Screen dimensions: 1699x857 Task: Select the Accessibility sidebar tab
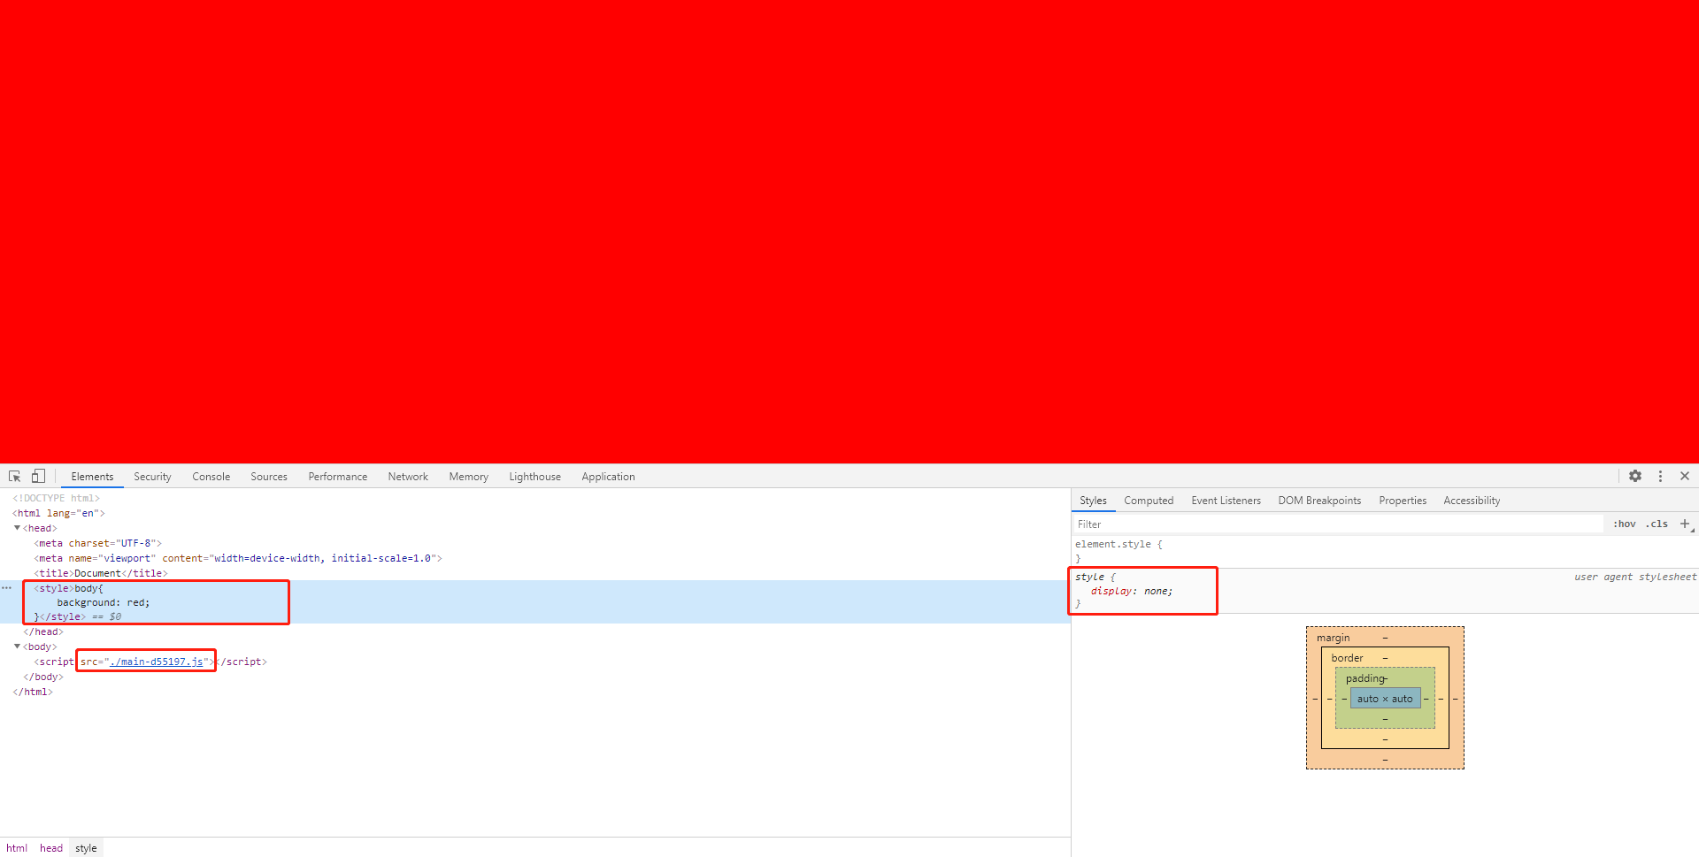point(1472,501)
